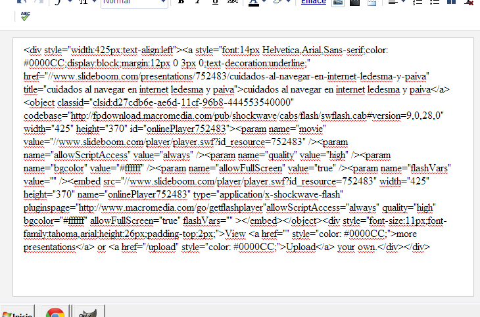Switch to GIMP in the taskbar
The width and height of the screenshot is (480, 317).
click(89, 312)
